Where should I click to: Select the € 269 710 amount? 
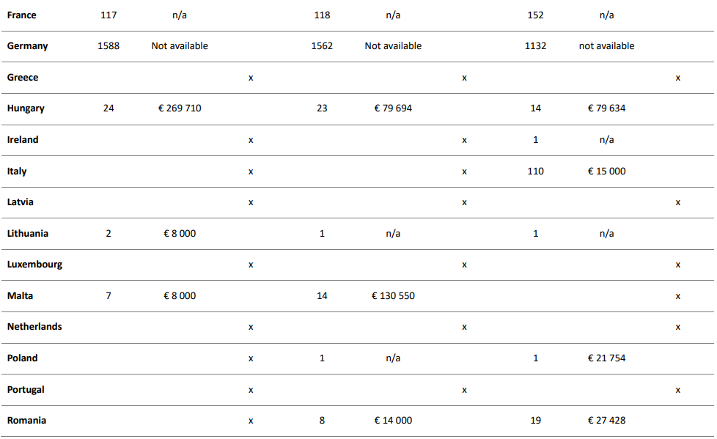coord(180,108)
